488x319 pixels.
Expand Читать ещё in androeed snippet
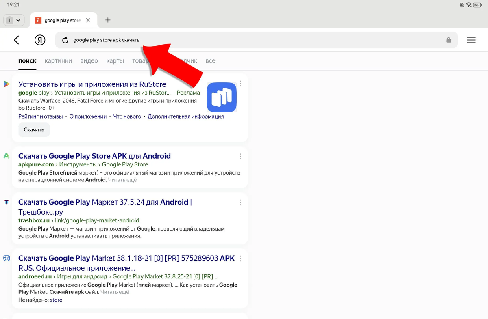(115, 292)
